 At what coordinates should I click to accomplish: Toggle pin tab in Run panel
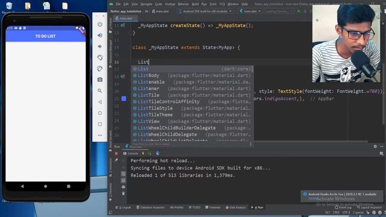click(116, 160)
